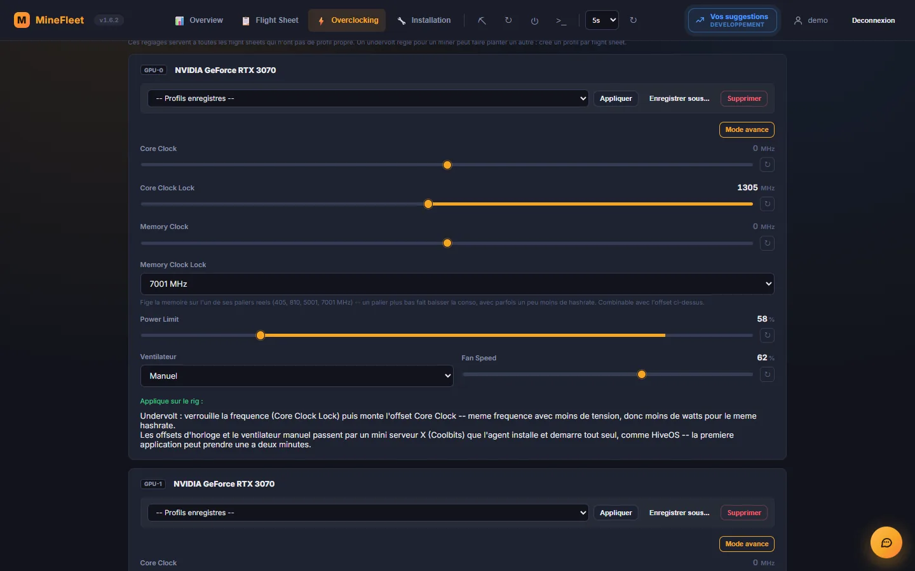Click the MineFleet orange M logo

[x=22, y=20]
